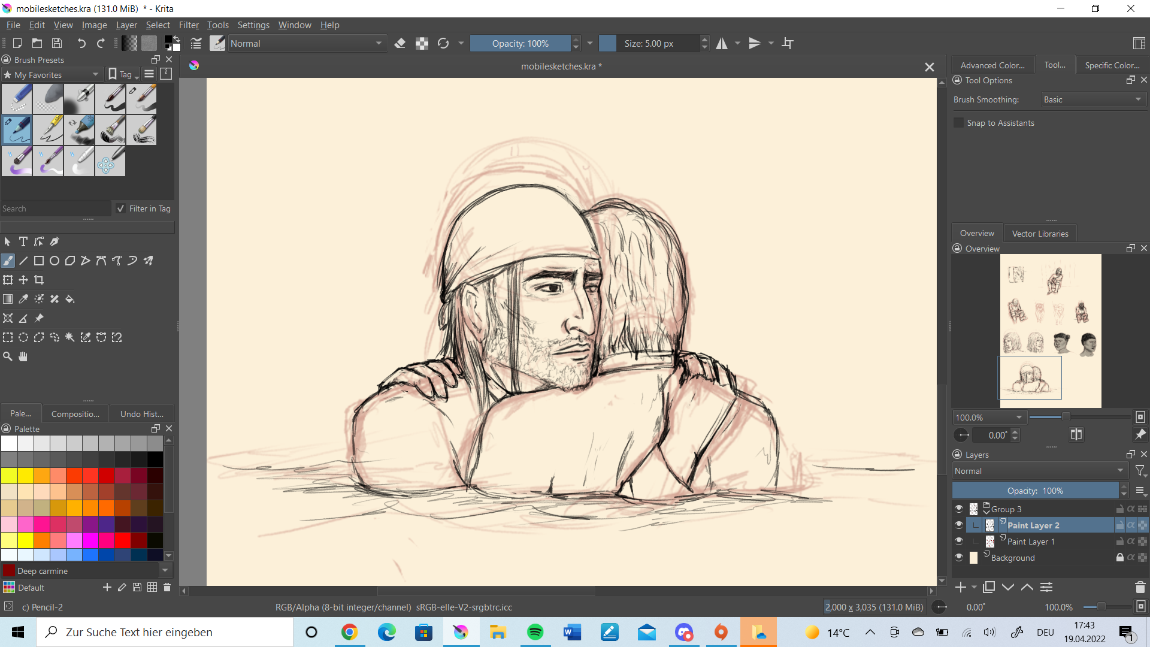Select the Fill bucket tool
This screenshot has height=647, width=1150.
pos(70,299)
